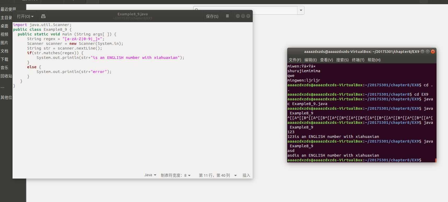Maximize the terminal window
The width and height of the screenshot is (448, 202).
(427, 52)
